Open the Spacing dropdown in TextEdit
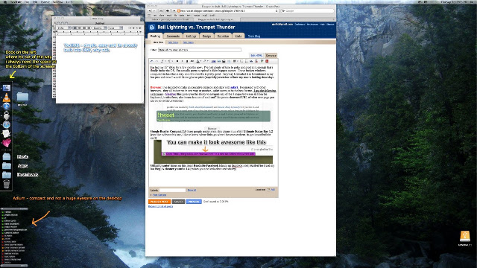Screen dimensions: 477x268 tap(100, 28)
